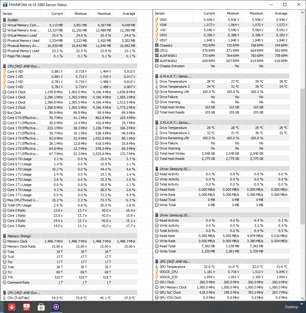This screenshot has height=313, width=306.
Task: Click the System group chip icon
Action: pos(5,20)
